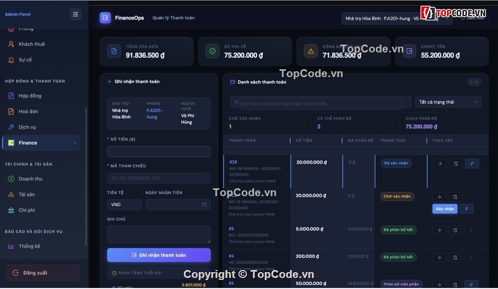Open receipt icon for payment #4
Image resolution: width=498 pixels, height=289 pixels.
455,258
